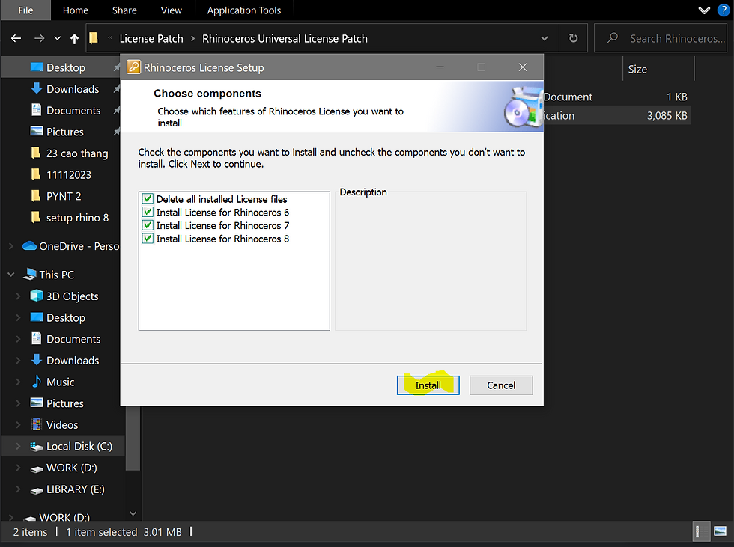Go up one folder level
This screenshot has width=734, height=547.
click(74, 39)
